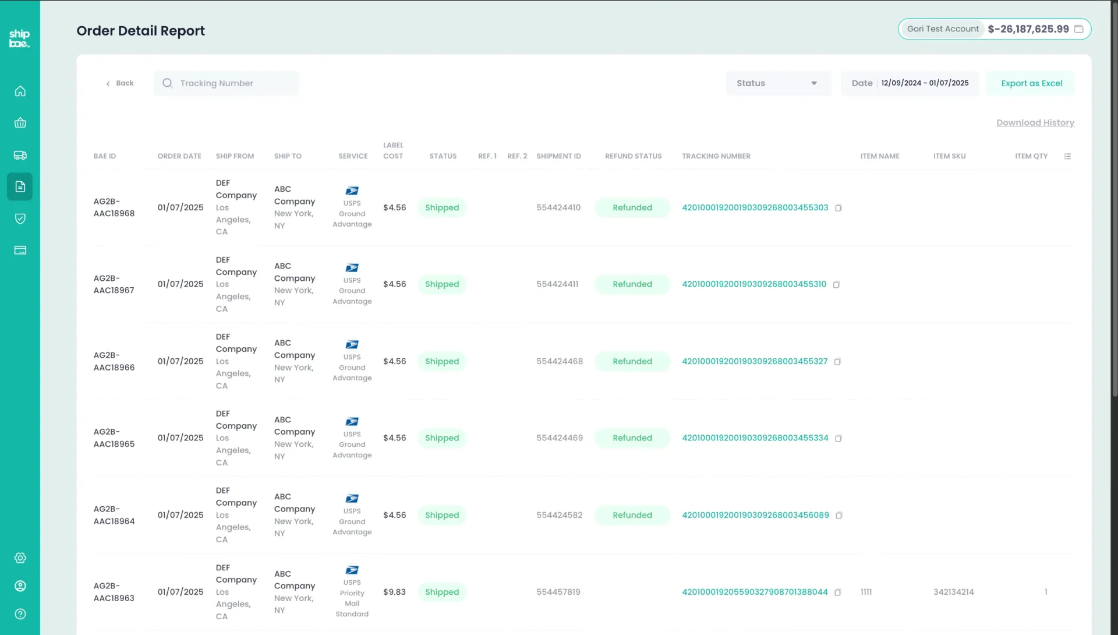Click the LABEL COST column header
This screenshot has height=635, width=1118.
[x=393, y=151]
